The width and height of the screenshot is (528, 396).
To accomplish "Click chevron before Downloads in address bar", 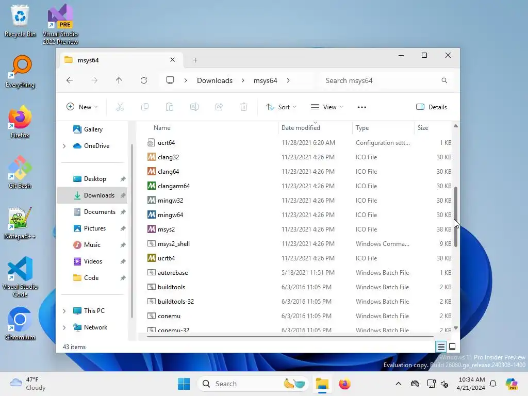I will click(x=186, y=80).
